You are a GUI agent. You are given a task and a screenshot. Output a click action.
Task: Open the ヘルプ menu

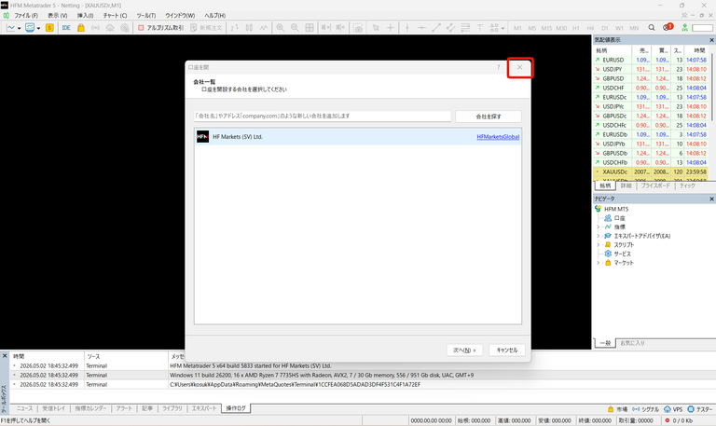point(214,16)
